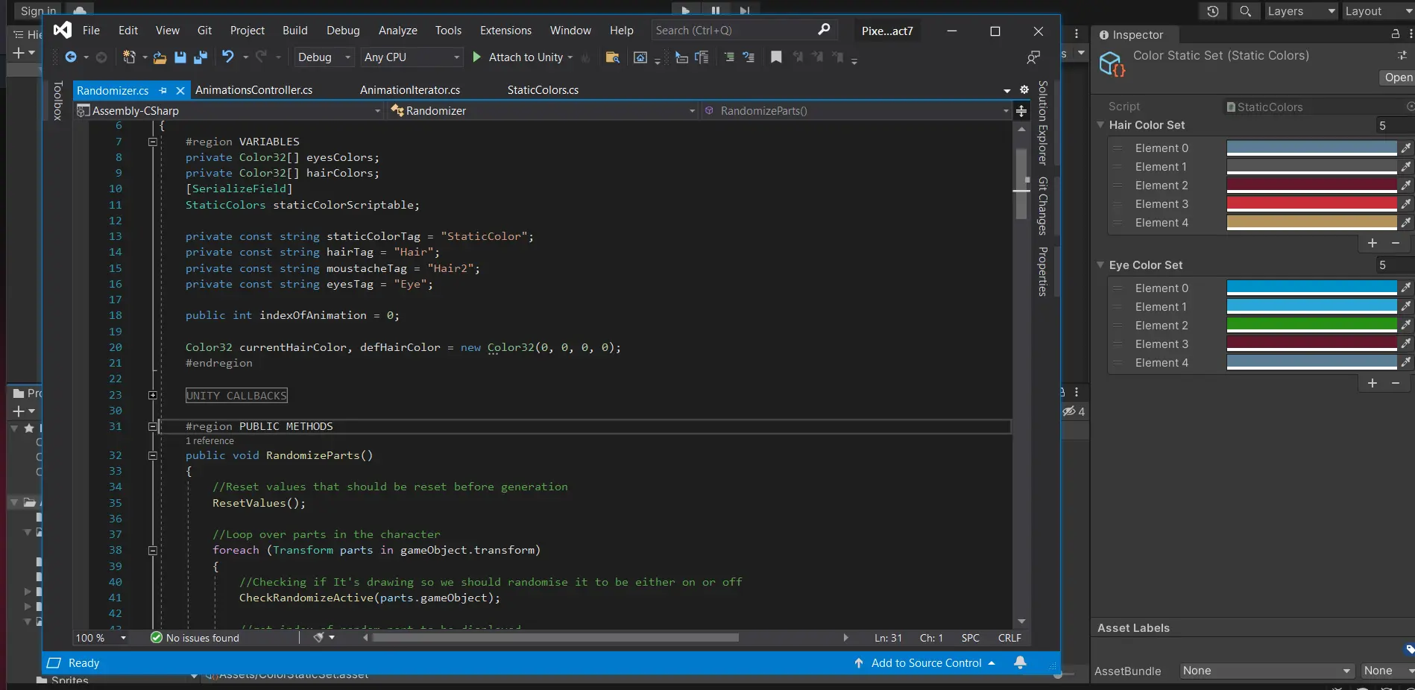The image size is (1415, 690).
Task: Click eyedropper for Hair Color Element 3
Action: (x=1405, y=203)
